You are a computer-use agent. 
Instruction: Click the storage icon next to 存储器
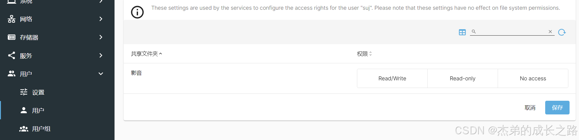point(12,37)
